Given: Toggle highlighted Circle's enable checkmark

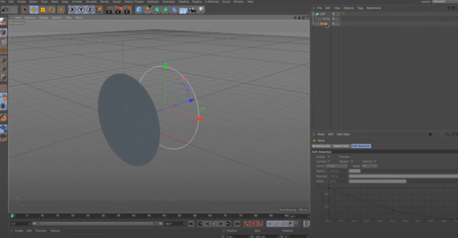Looking at the screenshot, I should pyautogui.click(x=339, y=24).
